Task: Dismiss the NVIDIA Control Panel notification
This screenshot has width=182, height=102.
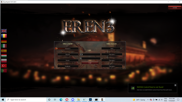Action: [x=175, y=85]
